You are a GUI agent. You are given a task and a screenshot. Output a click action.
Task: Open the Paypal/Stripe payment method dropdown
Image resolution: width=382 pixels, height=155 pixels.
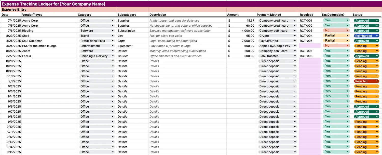tap(277, 41)
